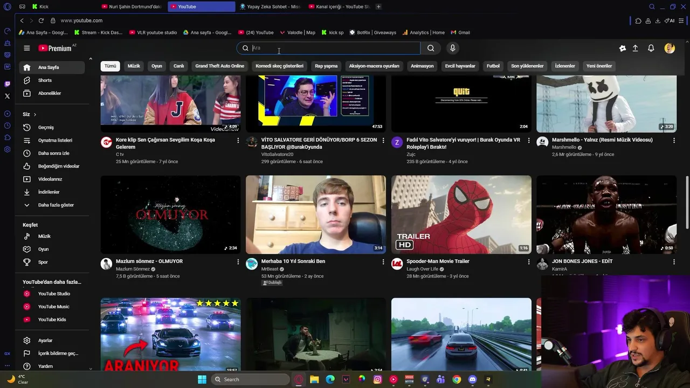Open options for JON BONES JONES EDİT
The image size is (690, 388).
pos(674,262)
